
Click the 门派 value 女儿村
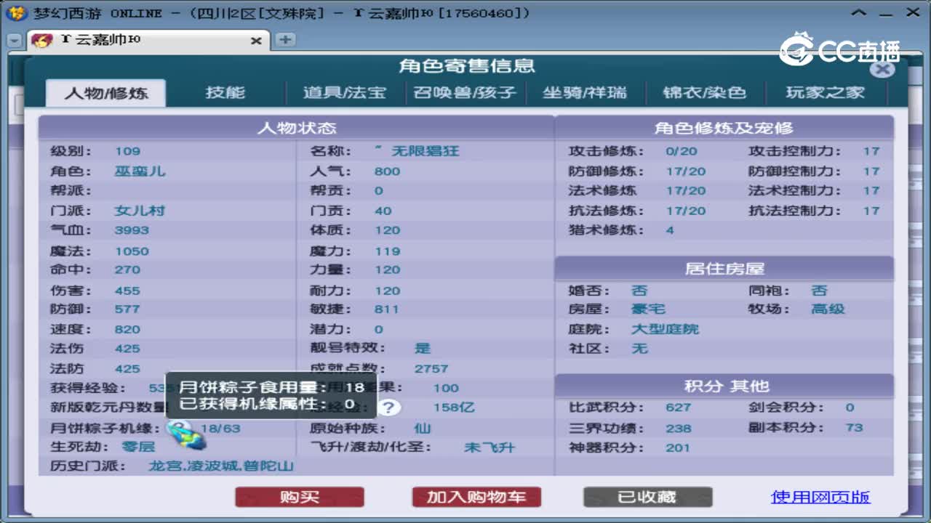(140, 211)
